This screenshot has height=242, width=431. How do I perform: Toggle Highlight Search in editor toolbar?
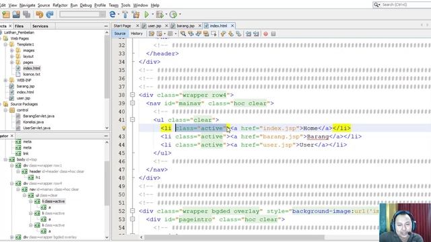[x=206, y=34]
